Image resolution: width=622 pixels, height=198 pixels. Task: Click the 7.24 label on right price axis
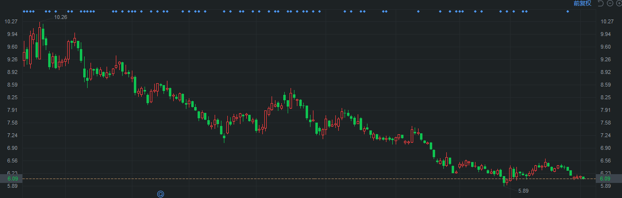tap(607, 135)
